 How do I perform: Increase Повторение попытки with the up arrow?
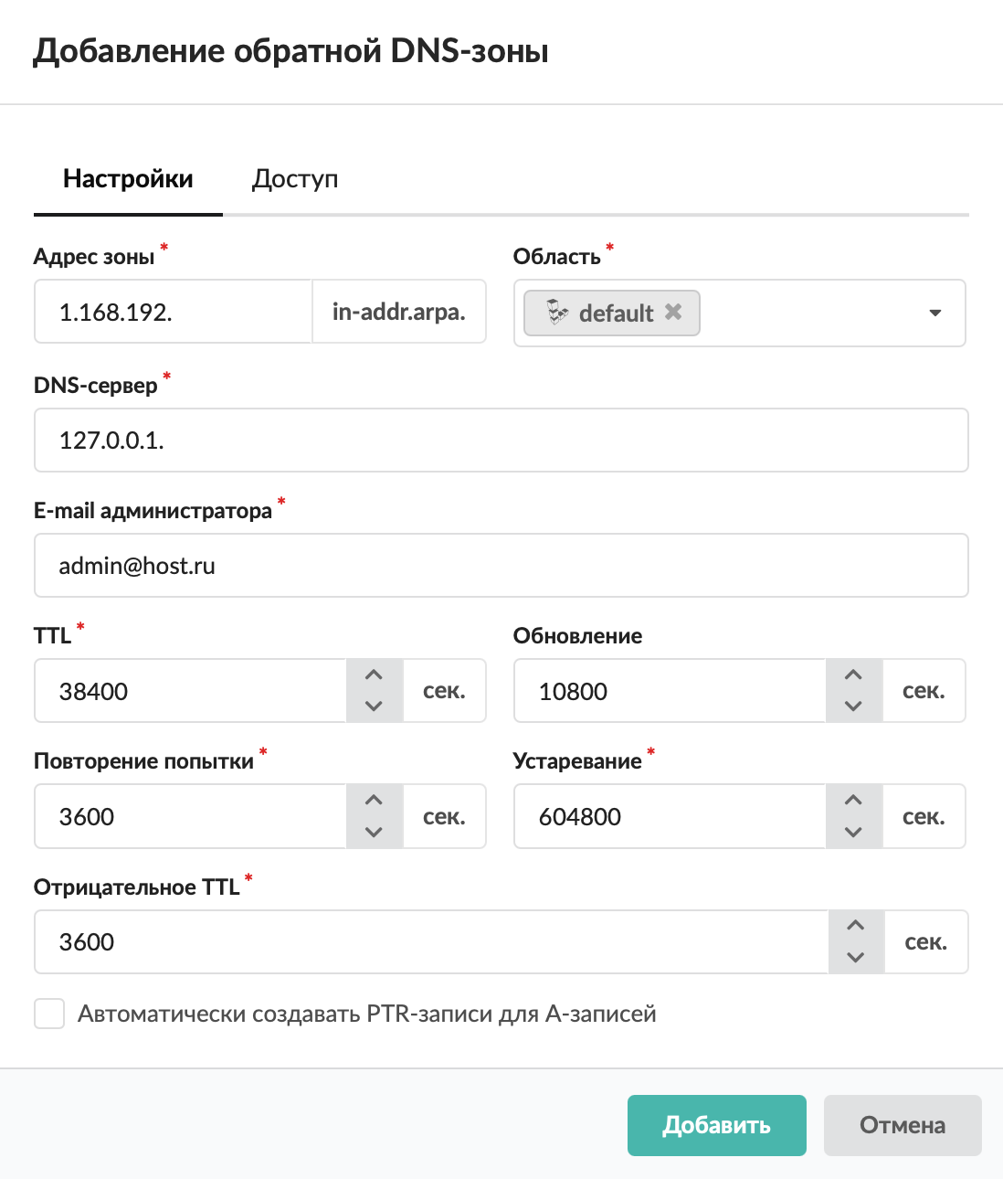tap(374, 801)
